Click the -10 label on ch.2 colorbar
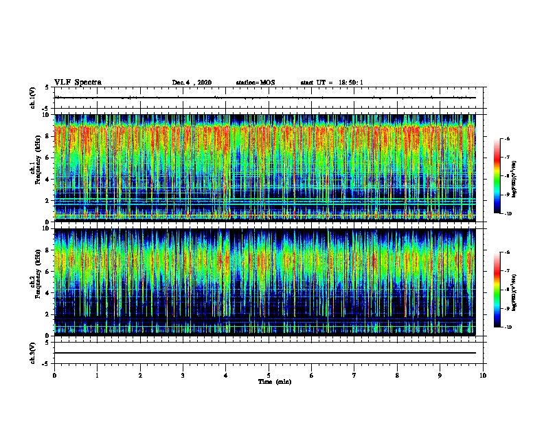Image resolution: width=544 pixels, height=421 pixels. tap(508, 327)
